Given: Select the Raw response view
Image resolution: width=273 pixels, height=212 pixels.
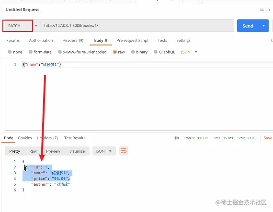Looking at the screenshot, I should click(x=33, y=151).
